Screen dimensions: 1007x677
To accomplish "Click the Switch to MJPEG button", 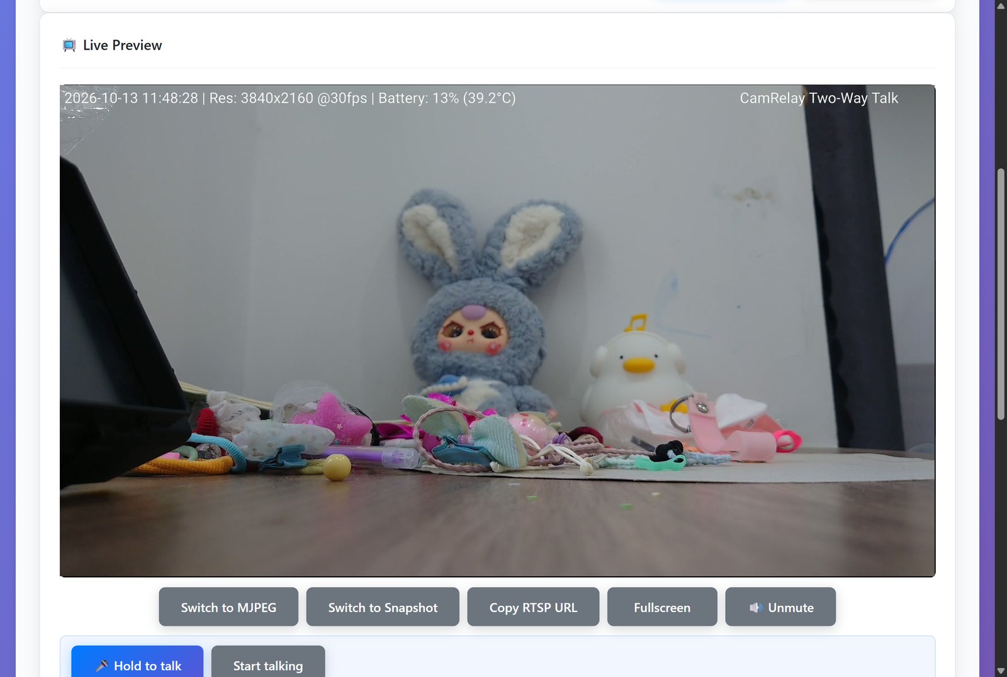I will point(228,607).
